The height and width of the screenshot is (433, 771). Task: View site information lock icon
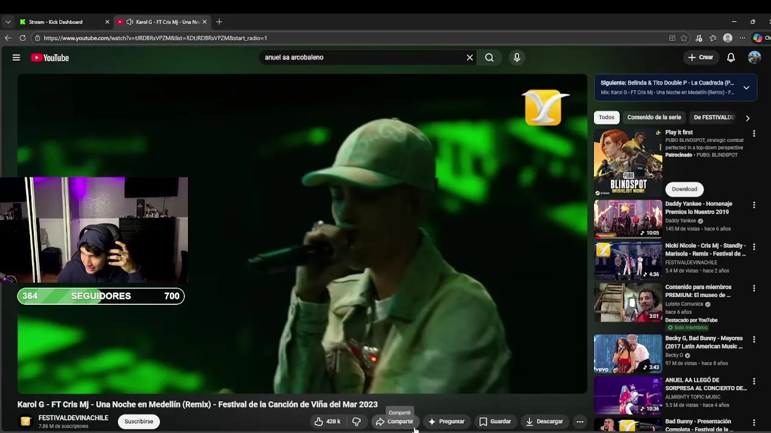(x=37, y=38)
